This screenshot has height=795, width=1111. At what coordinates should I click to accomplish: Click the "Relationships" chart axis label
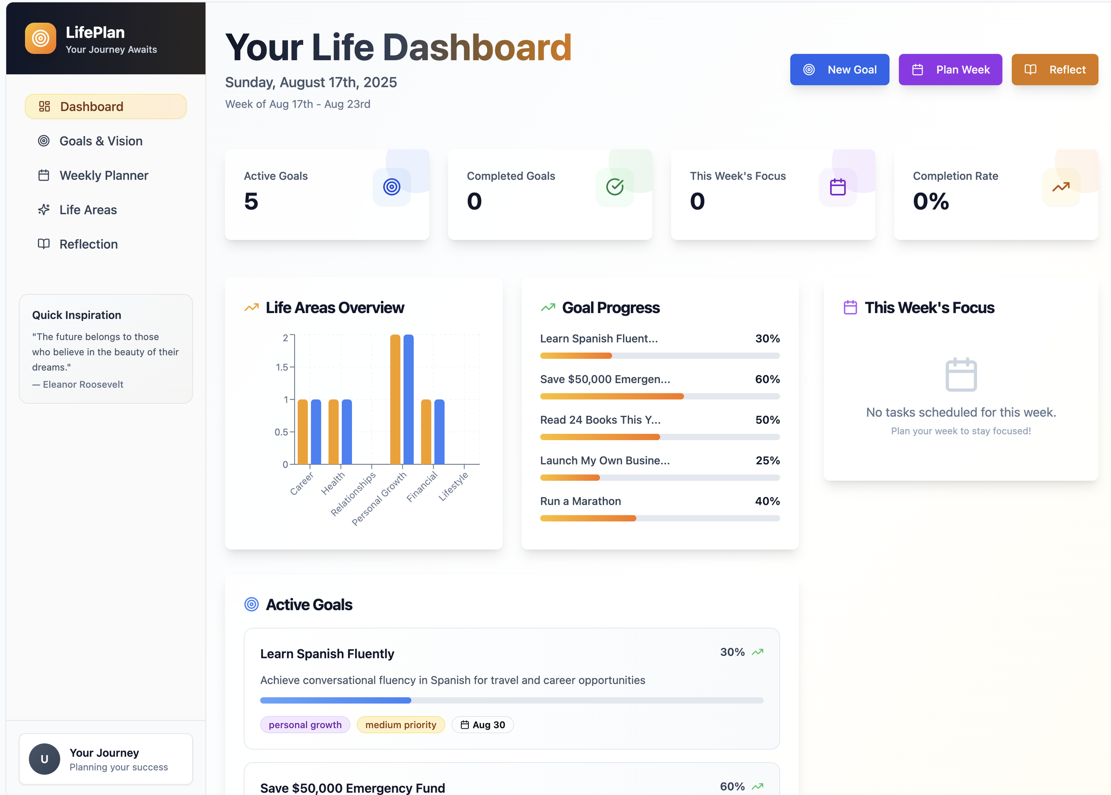tap(353, 494)
